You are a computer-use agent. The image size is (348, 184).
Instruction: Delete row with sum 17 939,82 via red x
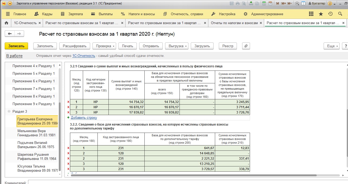pos(68,112)
